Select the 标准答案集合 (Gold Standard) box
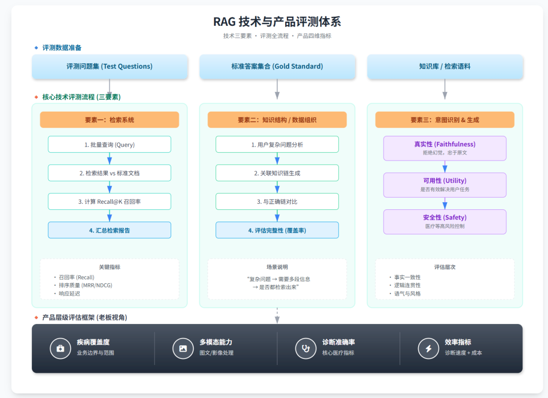 click(x=277, y=66)
